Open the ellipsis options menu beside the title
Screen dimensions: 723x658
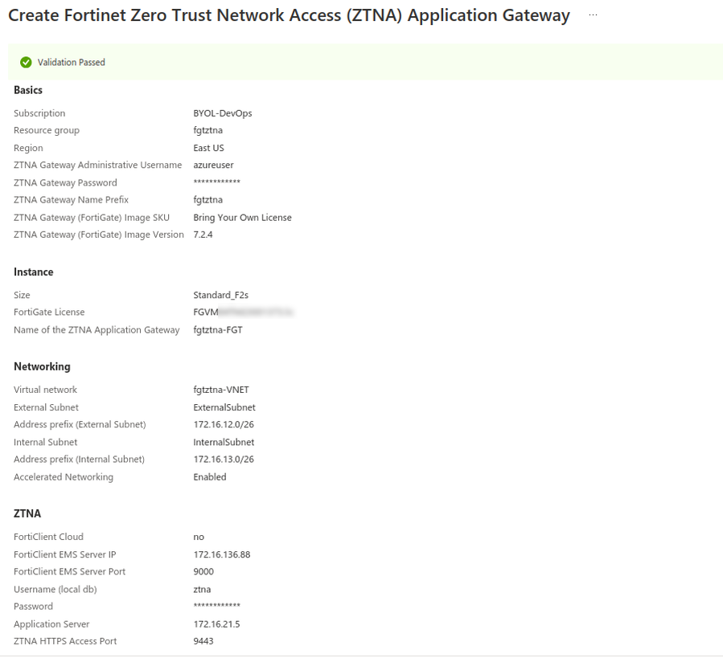pos(593,14)
